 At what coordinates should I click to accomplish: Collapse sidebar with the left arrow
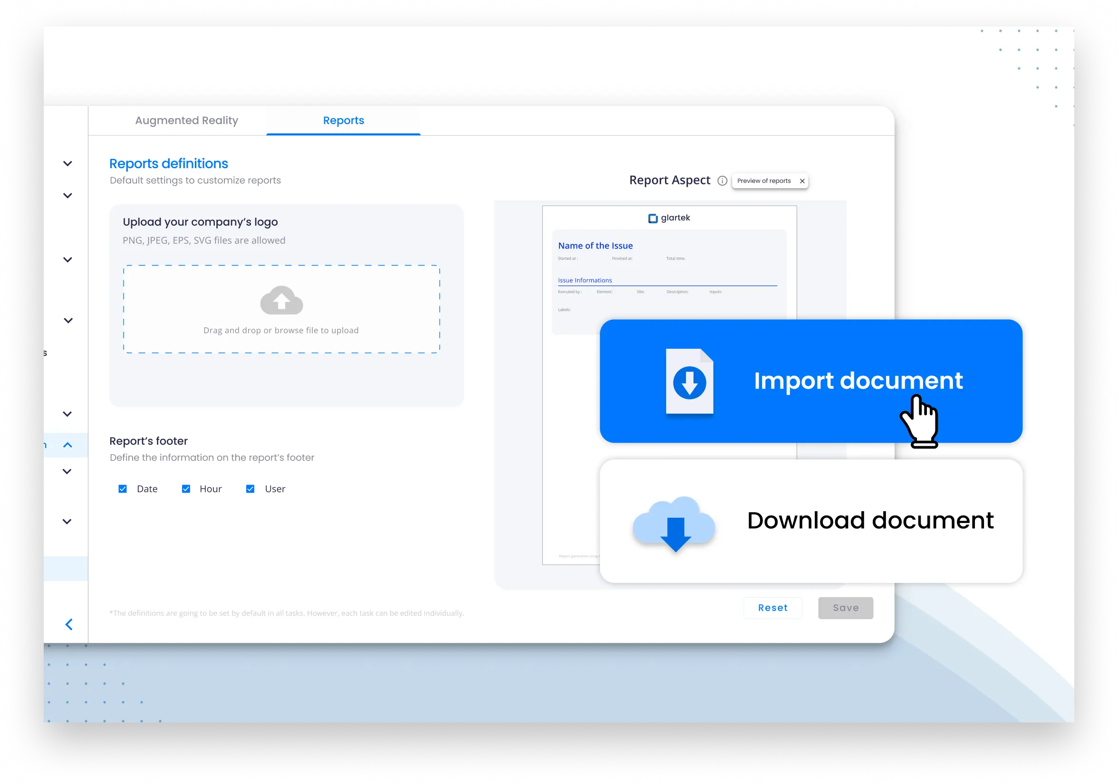pos(69,624)
